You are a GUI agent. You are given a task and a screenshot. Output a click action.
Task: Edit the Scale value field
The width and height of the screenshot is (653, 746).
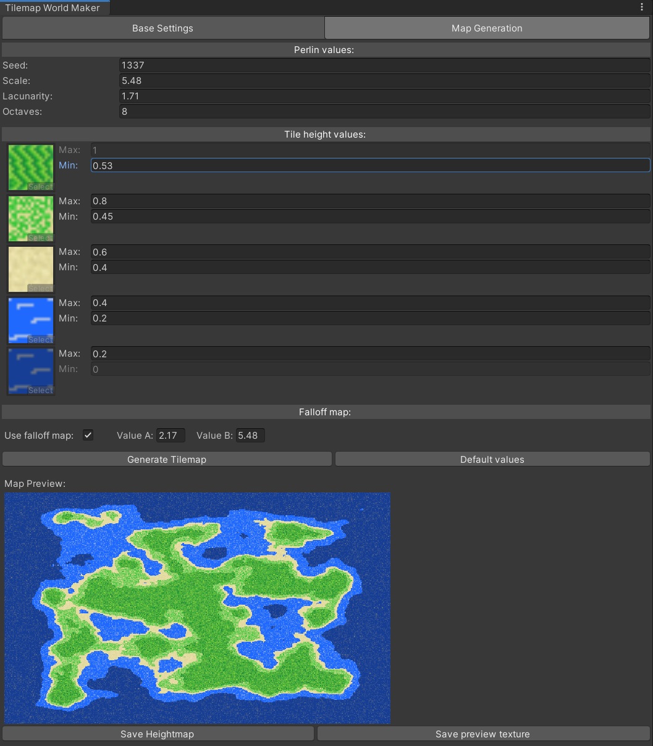tap(384, 80)
